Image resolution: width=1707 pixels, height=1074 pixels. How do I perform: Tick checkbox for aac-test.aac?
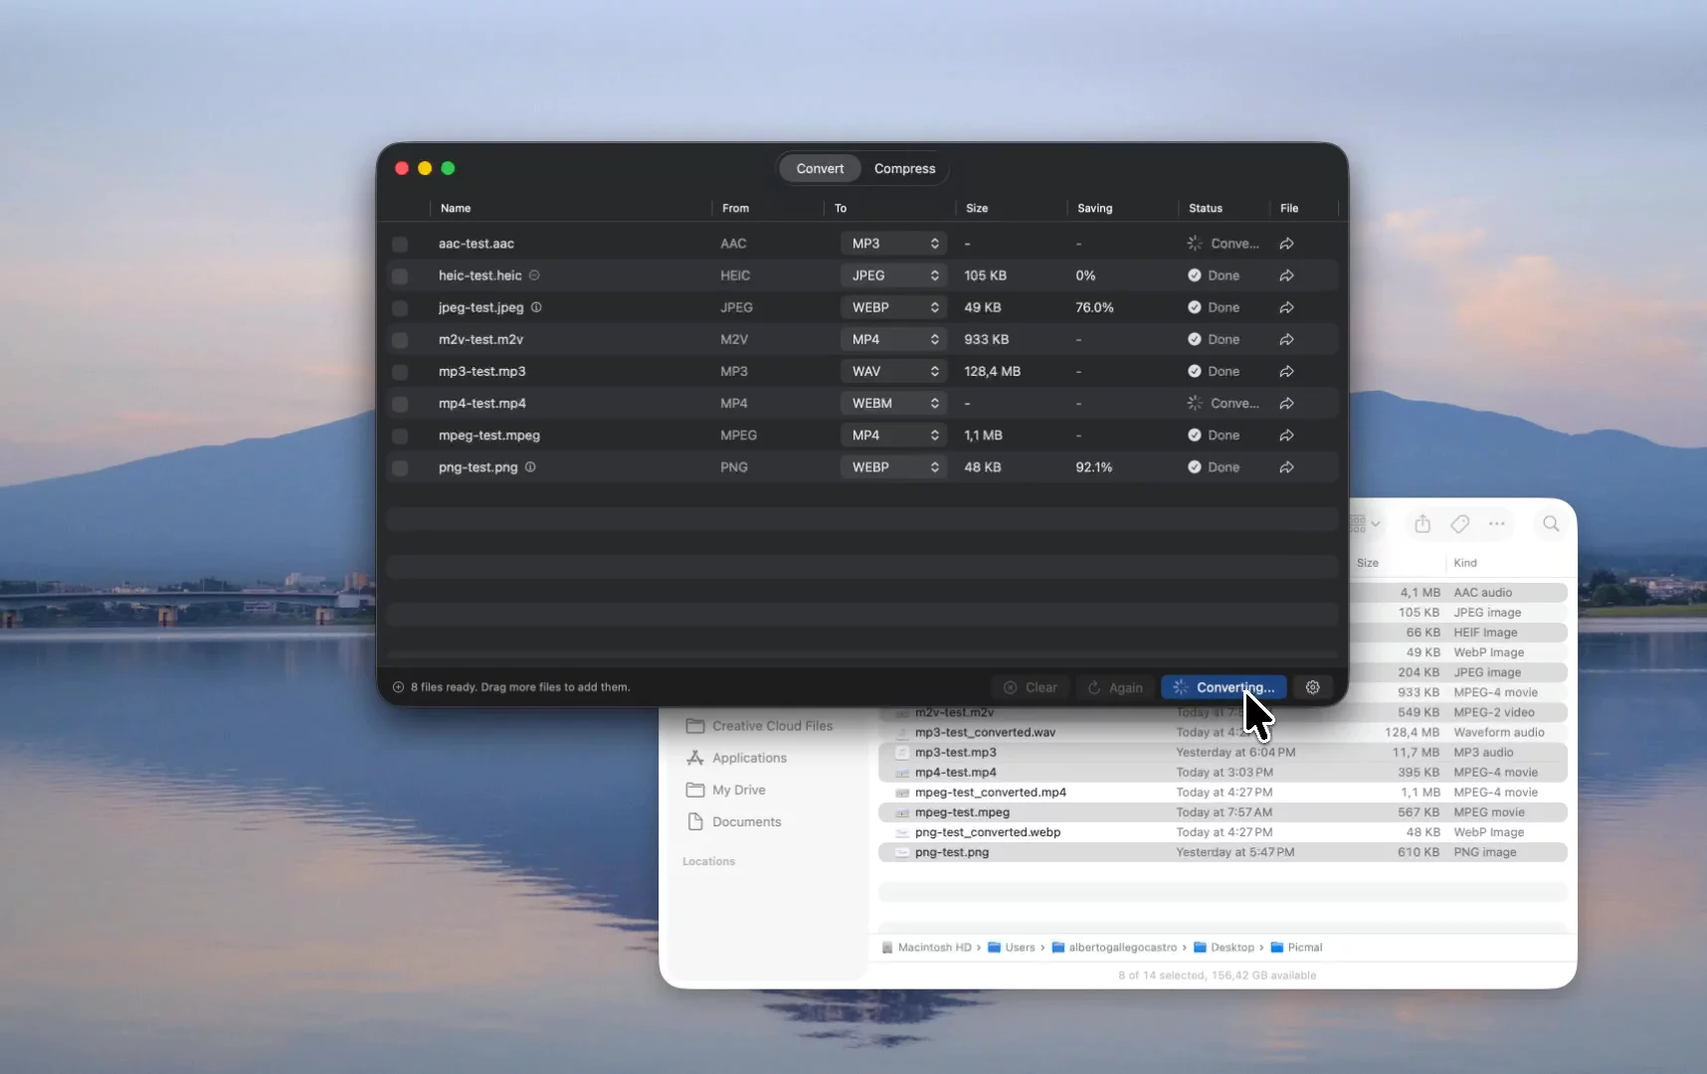[400, 244]
